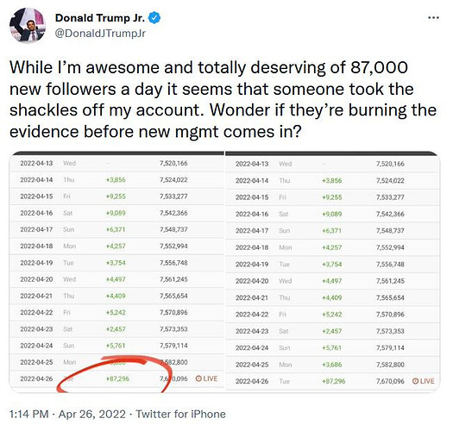Click the Donald Trump Jr. display name
Image resolution: width=453 pixels, height=431 pixels.
(100, 18)
